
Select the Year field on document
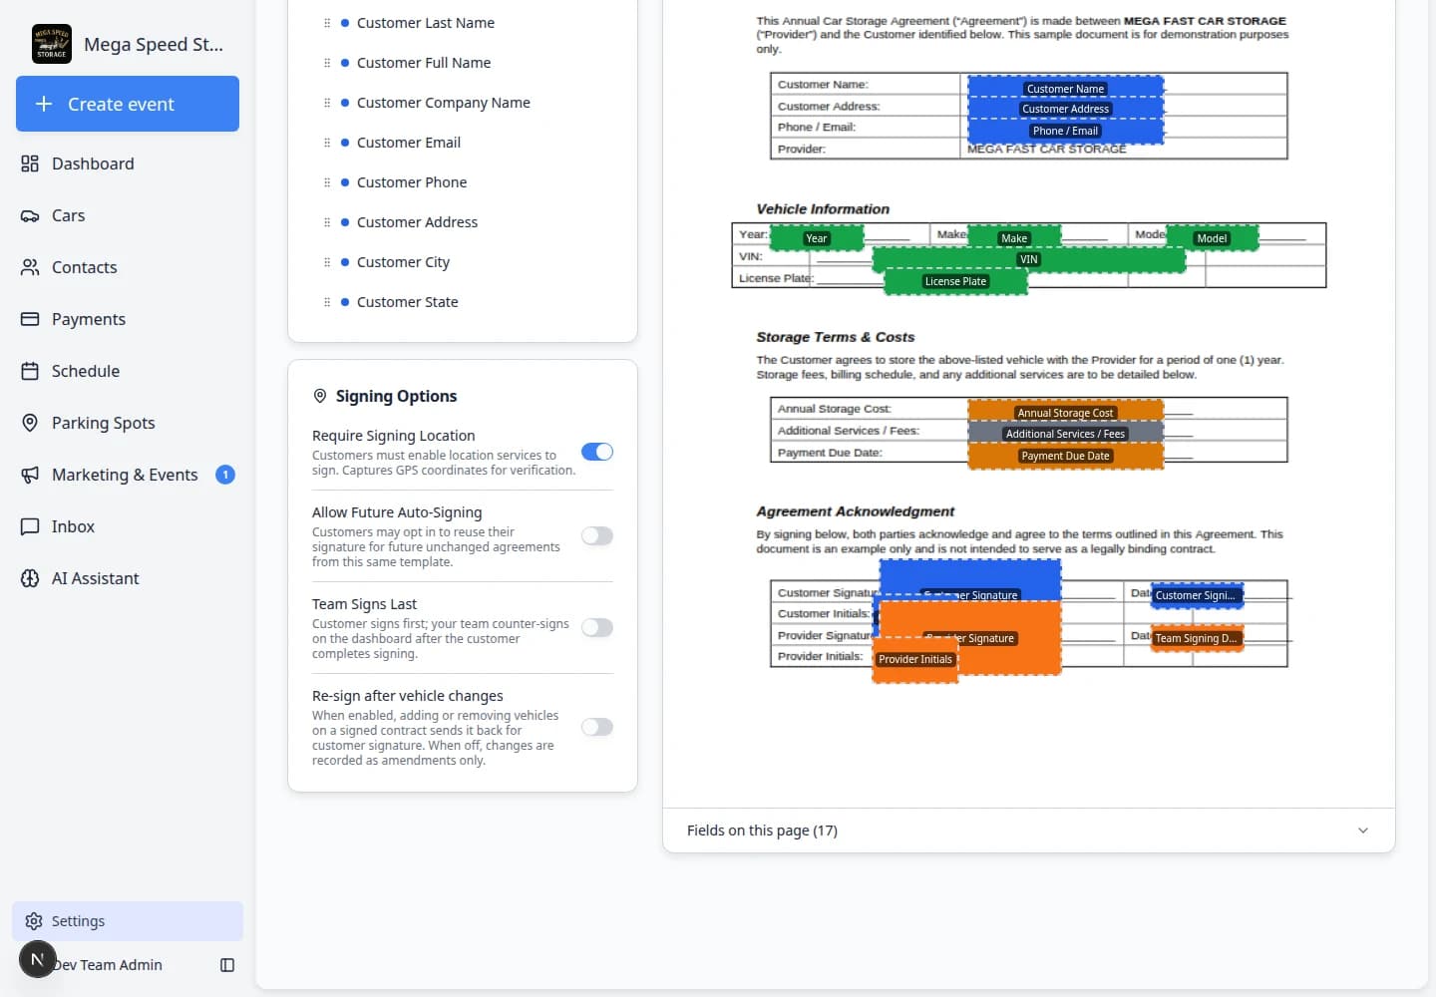pyautogui.click(x=817, y=238)
